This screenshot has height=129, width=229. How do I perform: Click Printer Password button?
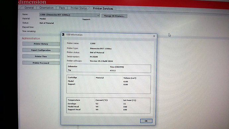[41, 63]
